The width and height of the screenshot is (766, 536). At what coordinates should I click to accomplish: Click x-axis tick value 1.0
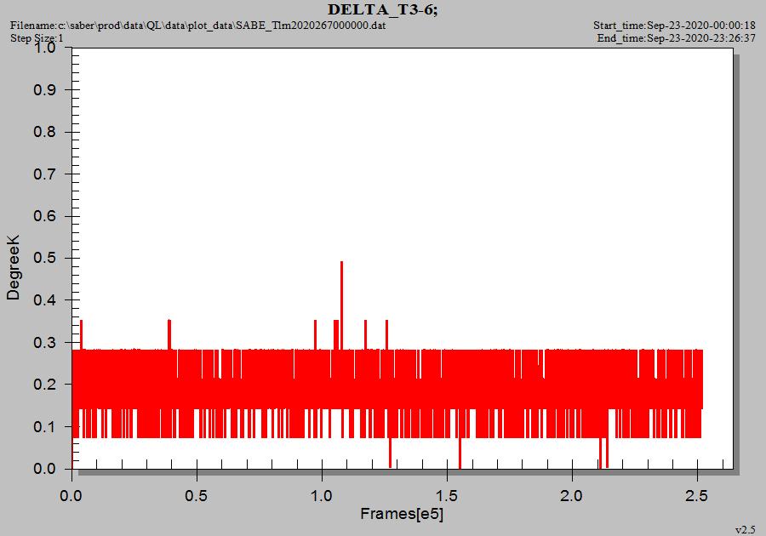pyautogui.click(x=322, y=496)
